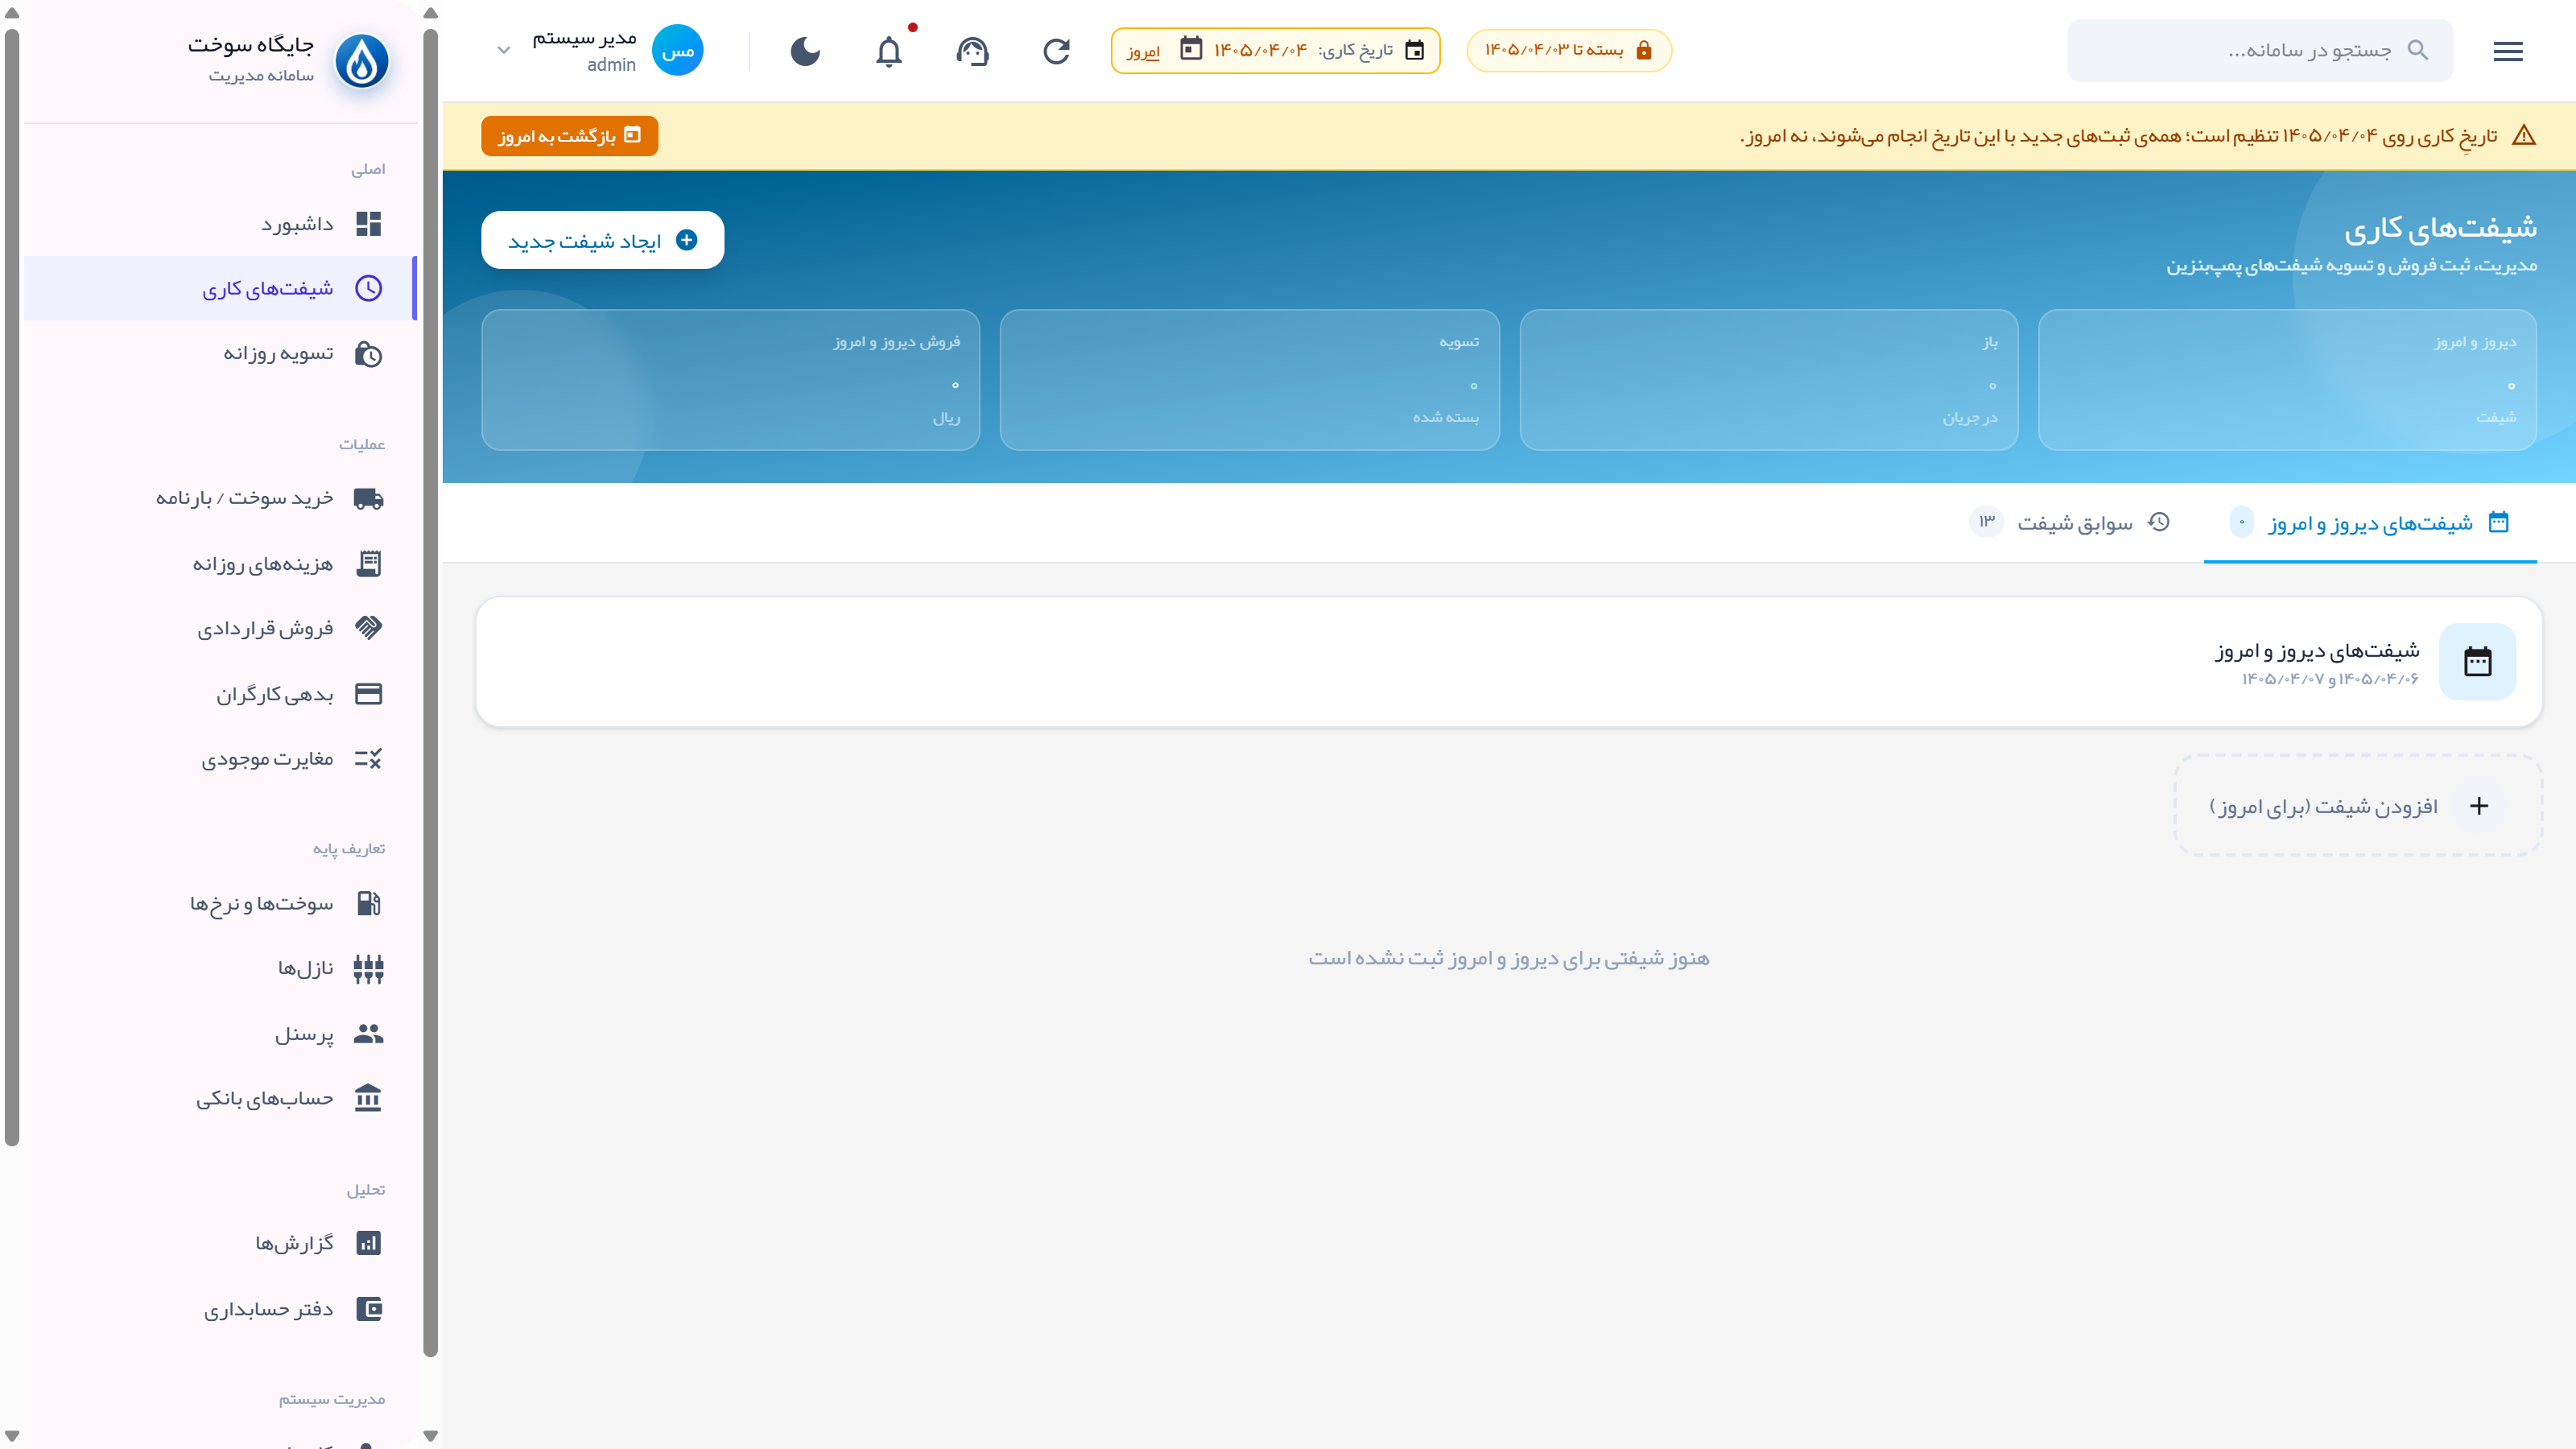Click the nozzles icon
This screenshot has height=1449, width=2576.
pyautogui.click(x=368, y=968)
